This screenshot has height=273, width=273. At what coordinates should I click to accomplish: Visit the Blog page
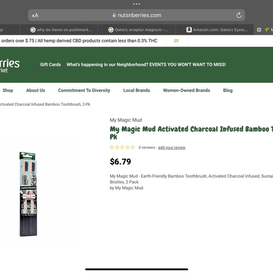[228, 90]
